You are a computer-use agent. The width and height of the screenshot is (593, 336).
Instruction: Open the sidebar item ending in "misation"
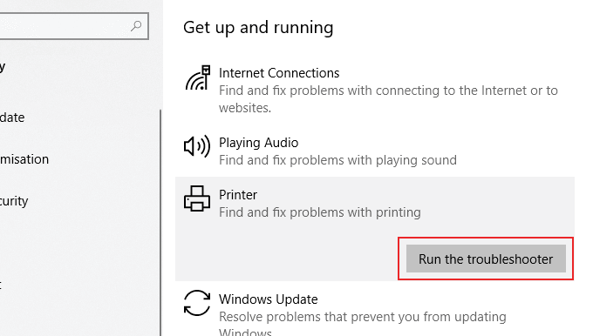pos(24,159)
